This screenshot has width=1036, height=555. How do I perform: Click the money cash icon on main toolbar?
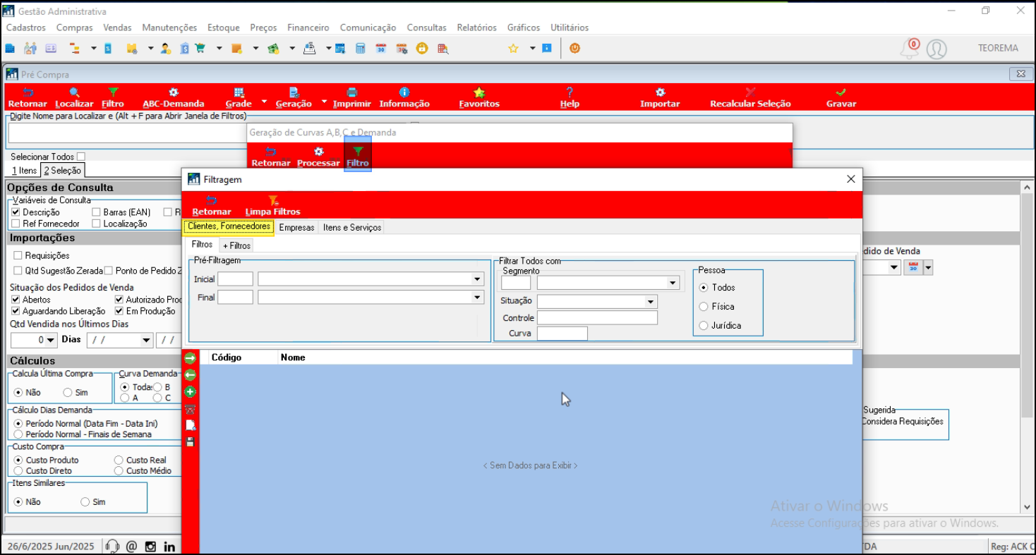(272, 49)
